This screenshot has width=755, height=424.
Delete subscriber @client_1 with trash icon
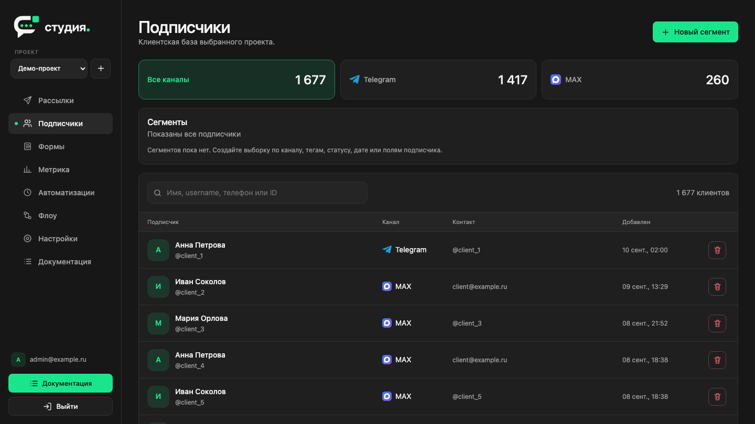pos(717,250)
